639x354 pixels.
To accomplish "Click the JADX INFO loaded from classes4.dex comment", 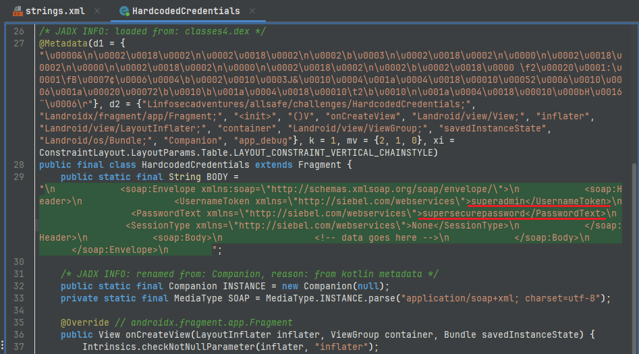I will tap(152, 32).
